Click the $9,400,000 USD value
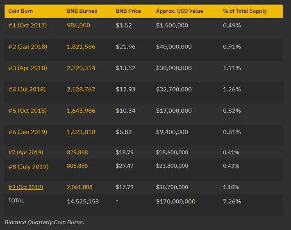 172,132
